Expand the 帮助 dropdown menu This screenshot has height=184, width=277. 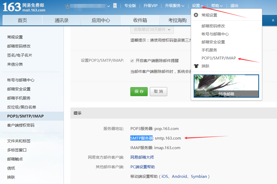[217, 6]
